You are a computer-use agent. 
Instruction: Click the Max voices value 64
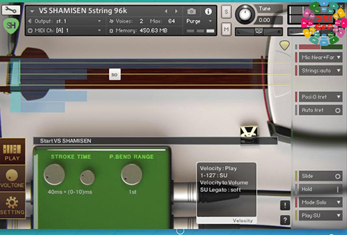tap(171, 21)
